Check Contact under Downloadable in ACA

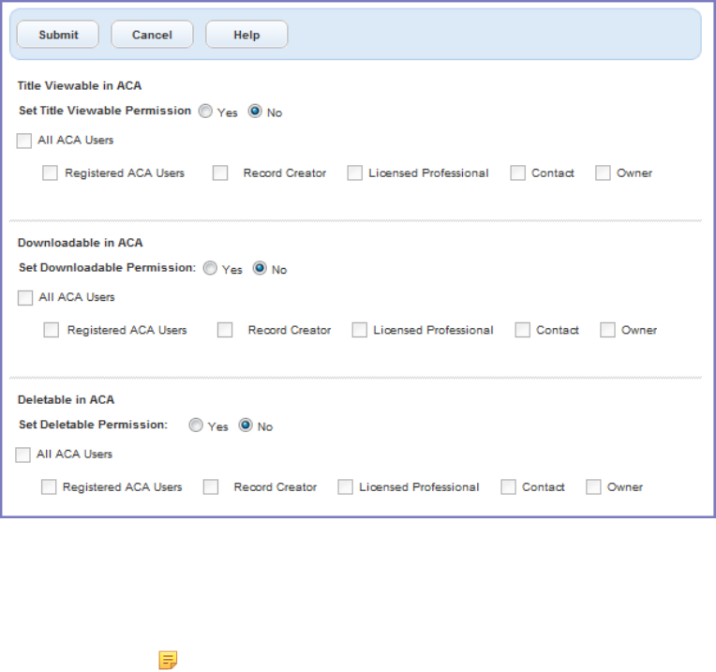coord(522,330)
